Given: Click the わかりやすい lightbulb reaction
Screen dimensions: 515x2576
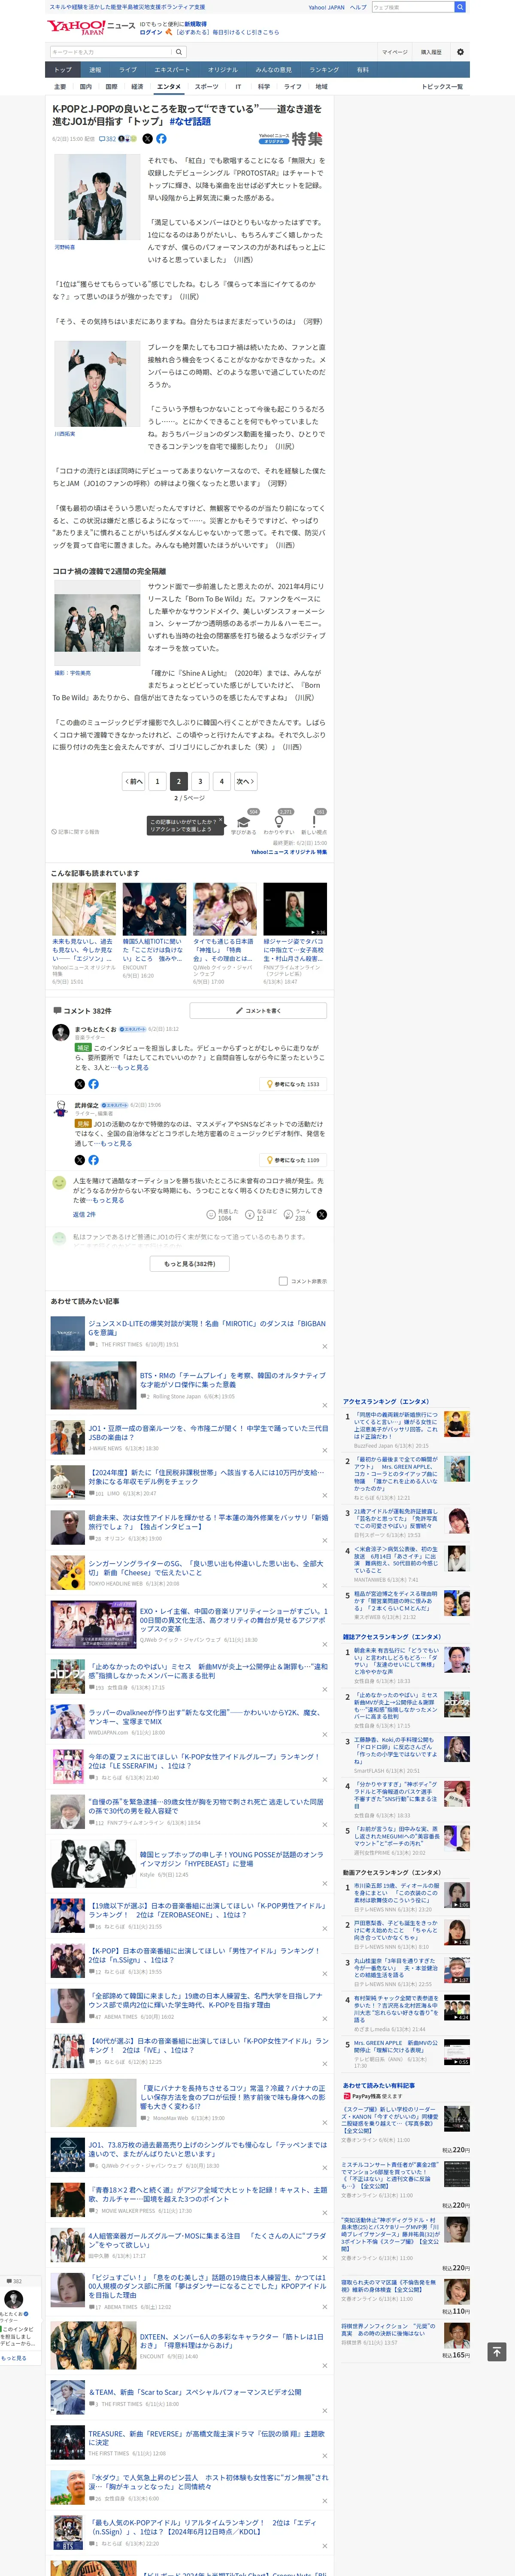Looking at the screenshot, I should click(x=279, y=822).
